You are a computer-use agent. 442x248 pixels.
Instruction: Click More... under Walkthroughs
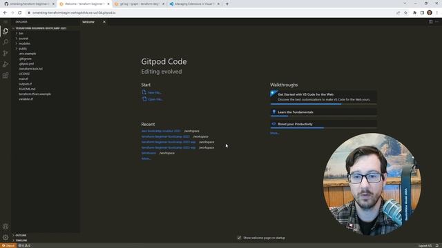[x=275, y=133]
